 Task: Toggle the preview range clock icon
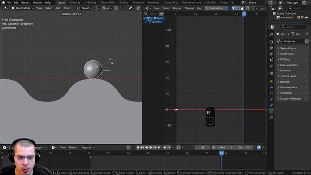click(214, 147)
